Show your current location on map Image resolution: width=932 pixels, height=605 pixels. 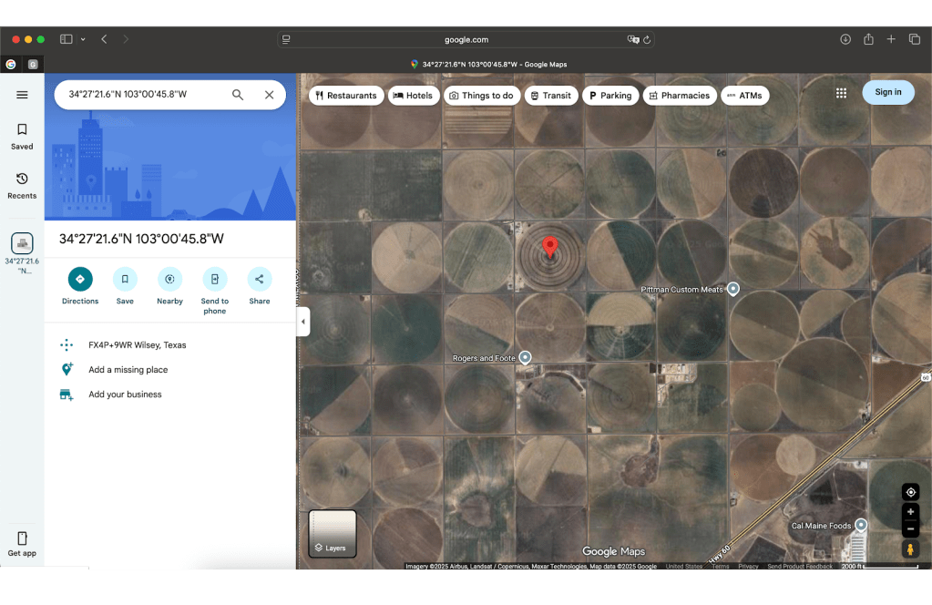click(x=909, y=492)
